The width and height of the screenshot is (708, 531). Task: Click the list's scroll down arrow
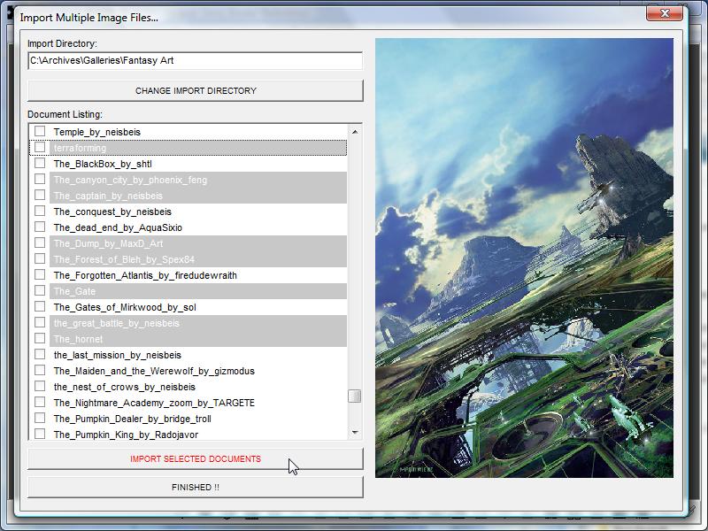point(355,433)
